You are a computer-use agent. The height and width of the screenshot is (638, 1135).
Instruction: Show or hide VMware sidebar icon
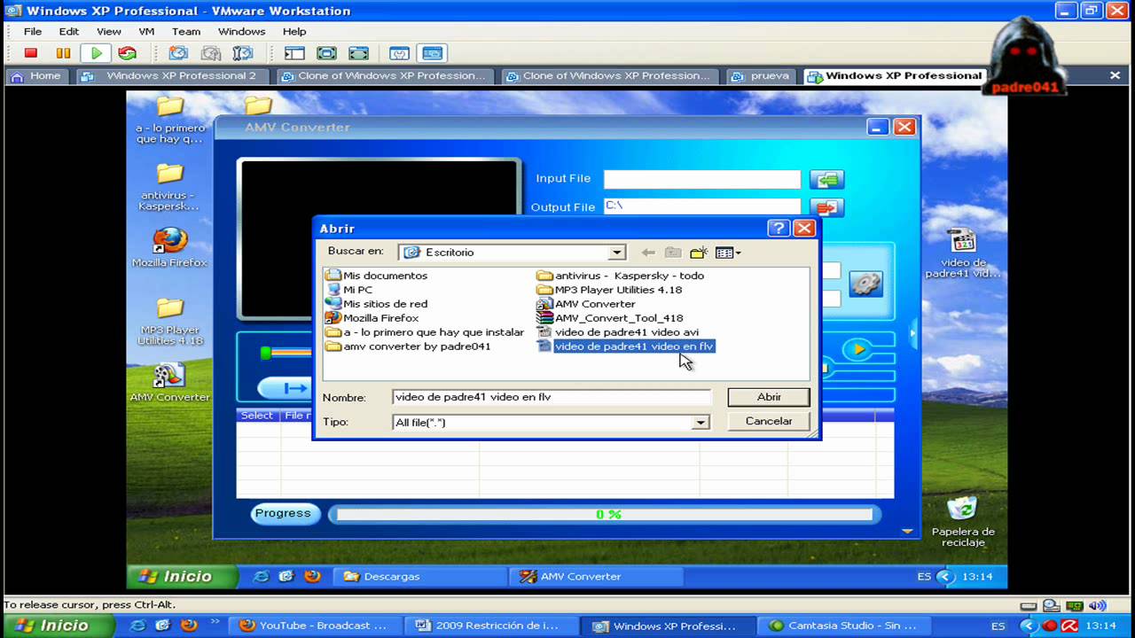[x=294, y=53]
